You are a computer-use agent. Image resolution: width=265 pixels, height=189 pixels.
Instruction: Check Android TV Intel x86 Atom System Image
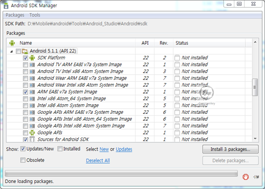(26, 72)
